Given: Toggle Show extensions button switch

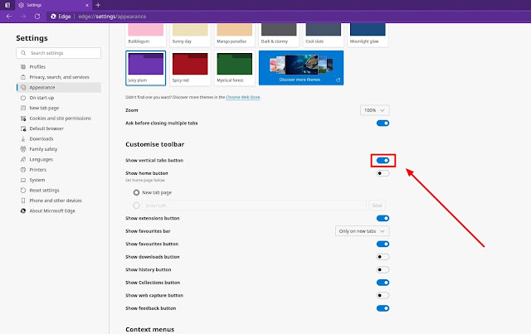Looking at the screenshot, I should pyautogui.click(x=382, y=218).
